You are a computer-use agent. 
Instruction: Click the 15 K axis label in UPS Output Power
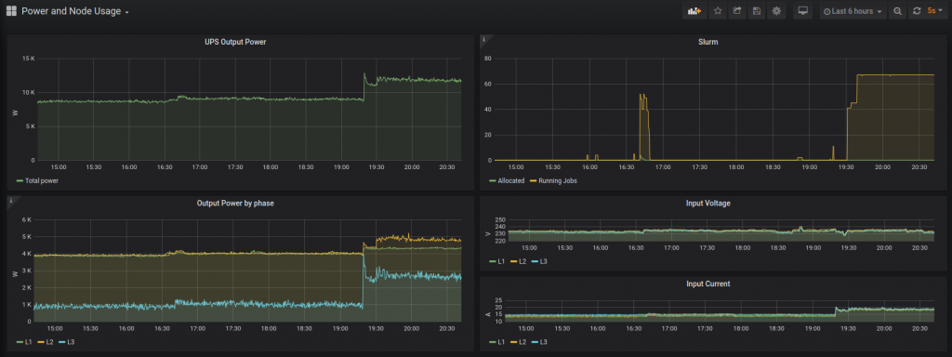[x=29, y=59]
